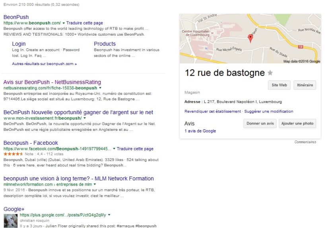Click the Environ 210 000 résultats text
The width and height of the screenshot is (334, 228).
[41, 4]
